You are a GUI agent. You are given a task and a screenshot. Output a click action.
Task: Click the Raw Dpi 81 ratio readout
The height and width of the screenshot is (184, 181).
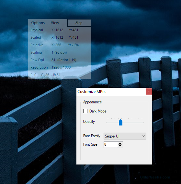pos(64,60)
